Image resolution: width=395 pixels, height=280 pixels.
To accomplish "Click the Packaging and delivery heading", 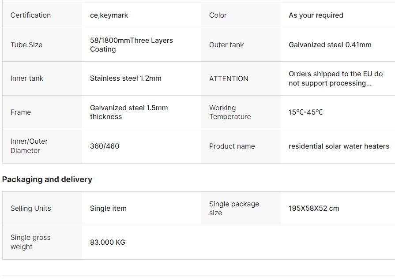I will [47, 179].
